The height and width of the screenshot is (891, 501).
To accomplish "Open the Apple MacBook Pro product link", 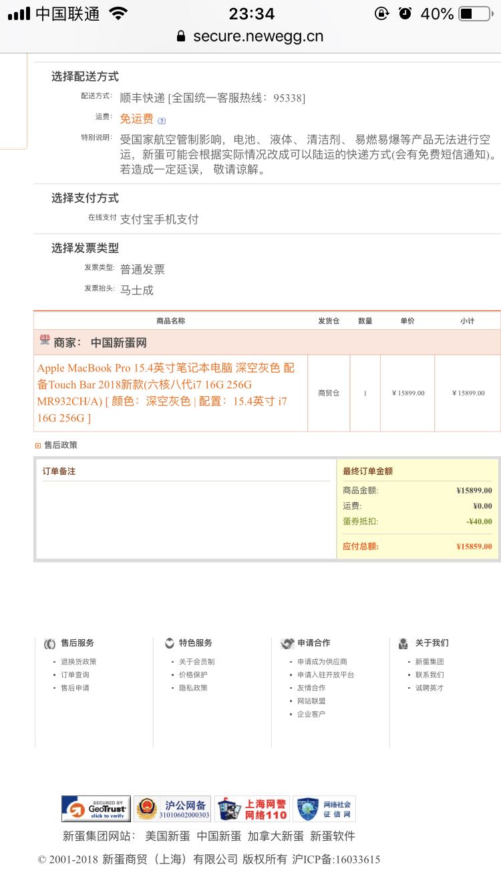I will (x=166, y=393).
